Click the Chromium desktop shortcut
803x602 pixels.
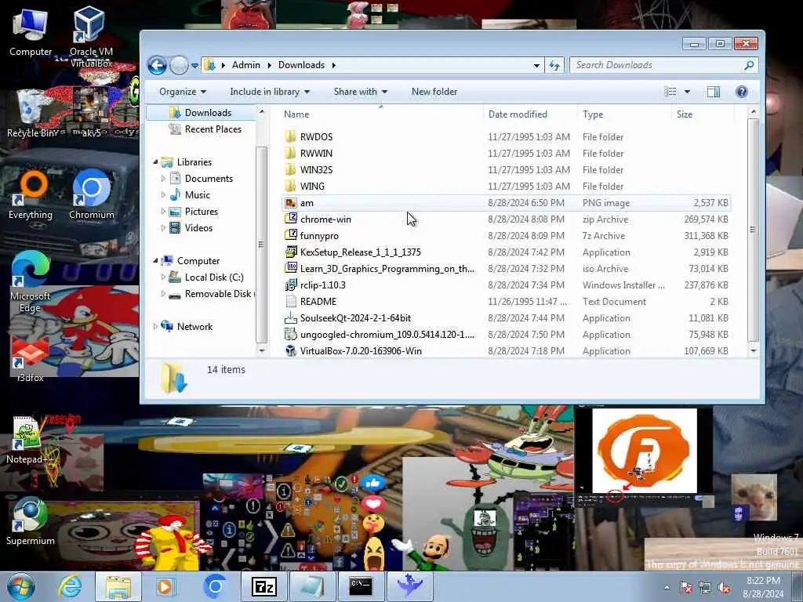pyautogui.click(x=91, y=194)
